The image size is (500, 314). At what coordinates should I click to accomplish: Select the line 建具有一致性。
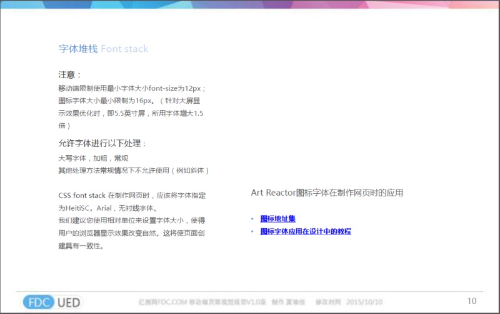[81, 246]
